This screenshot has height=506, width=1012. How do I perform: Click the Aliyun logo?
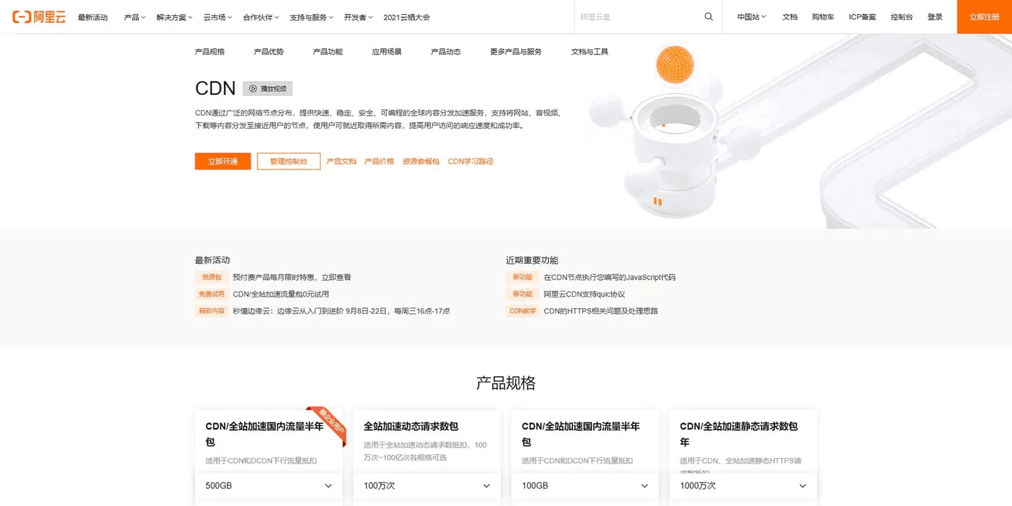point(39,17)
